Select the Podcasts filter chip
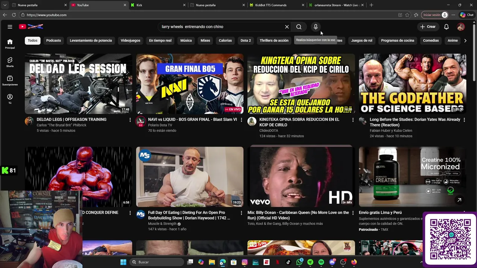This screenshot has width=477, height=268. pos(53,41)
